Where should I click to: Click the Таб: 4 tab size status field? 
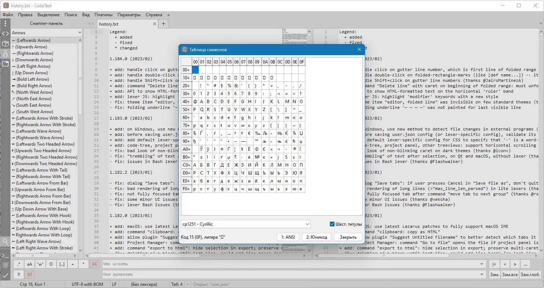(x=177, y=284)
